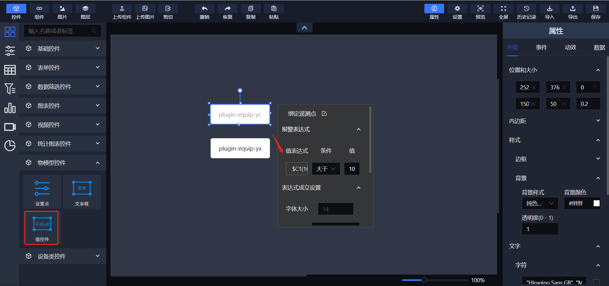This screenshot has height=286, width=609.
Task: Collapse the 表达式成立设置 section
Action: [x=359, y=188]
